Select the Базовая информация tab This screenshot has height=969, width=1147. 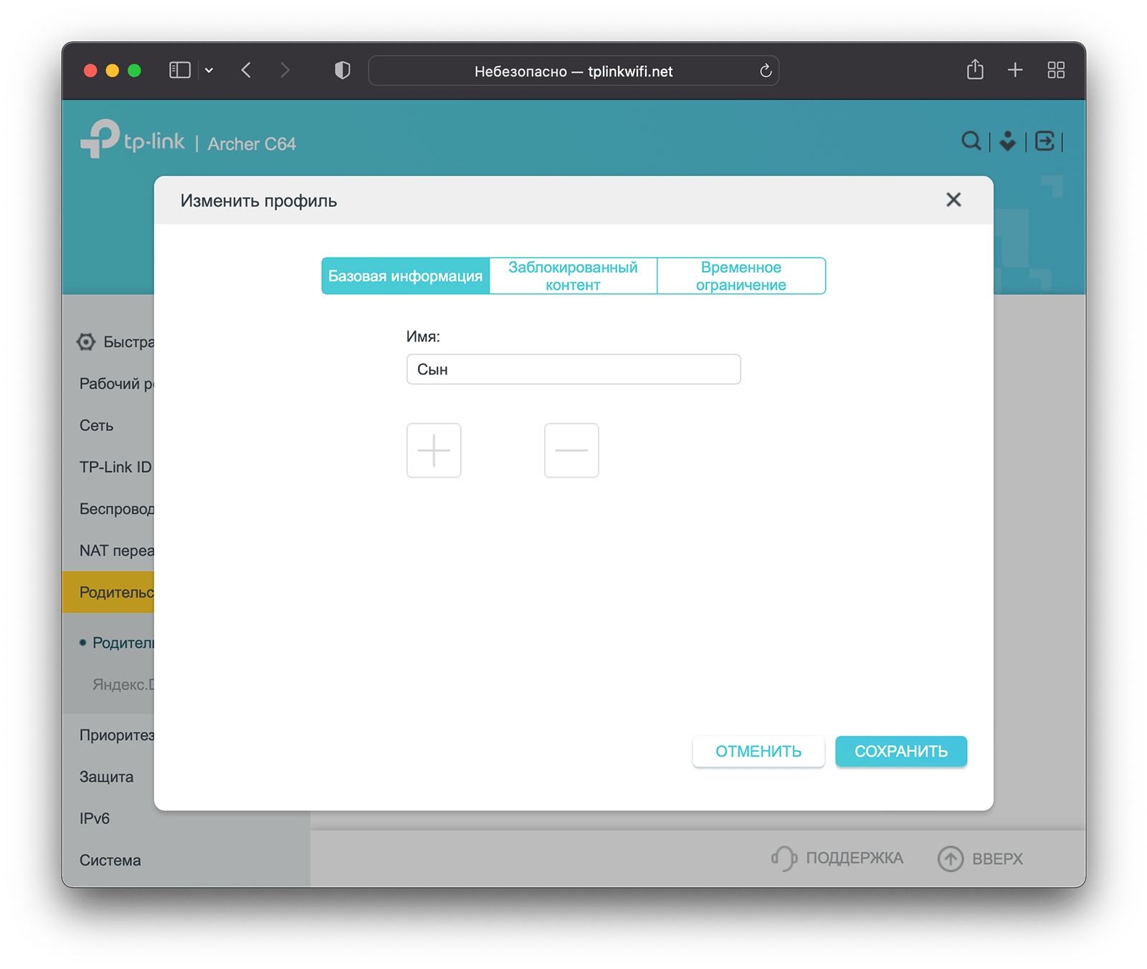405,276
